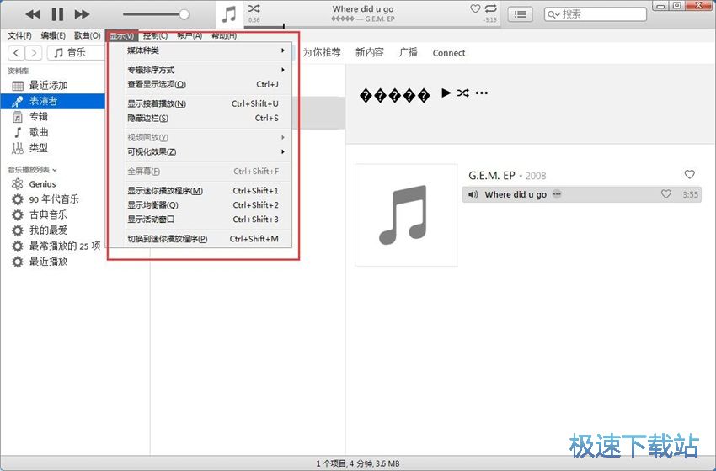This screenshot has width=716, height=471.
Task: Click the now-playing music note artwork
Action: (x=229, y=14)
